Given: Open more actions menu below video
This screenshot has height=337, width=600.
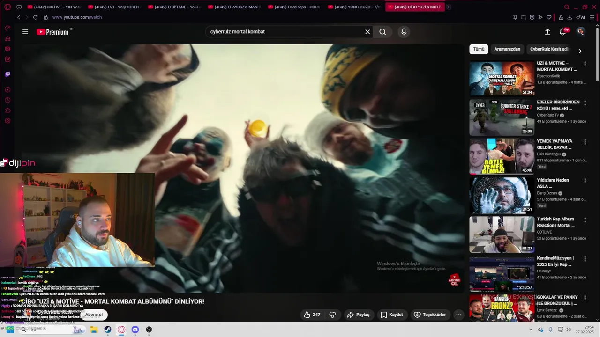Looking at the screenshot, I should tap(459, 315).
